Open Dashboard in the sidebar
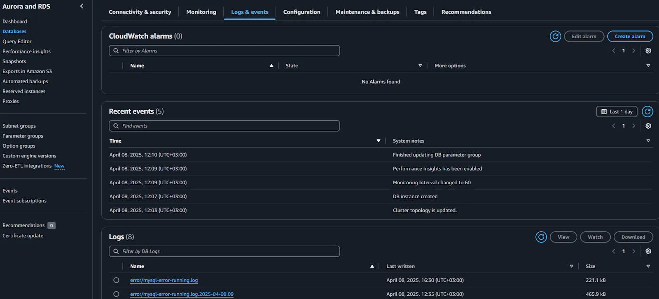Screen dimensions: 659x299 (x=14, y=21)
